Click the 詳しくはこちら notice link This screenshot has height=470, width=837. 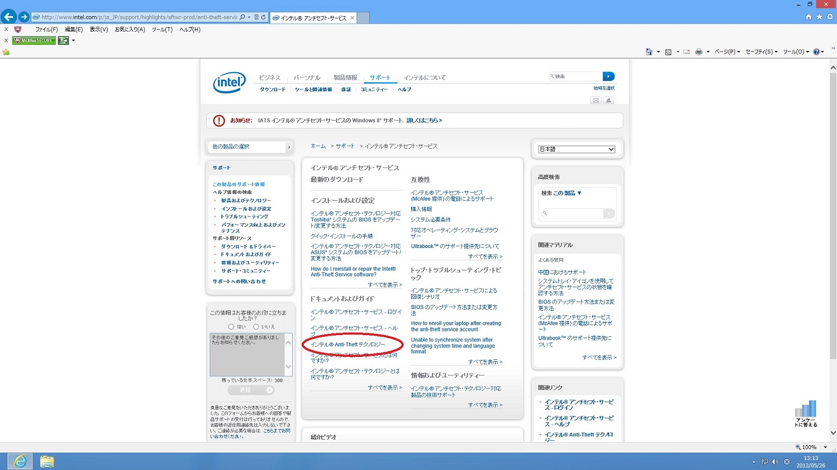pos(425,121)
